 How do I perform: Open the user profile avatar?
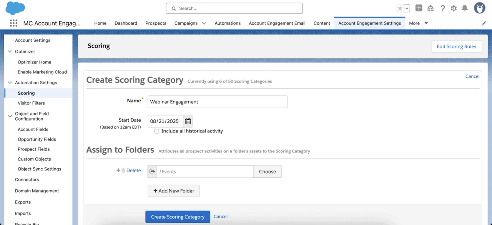tap(479, 8)
